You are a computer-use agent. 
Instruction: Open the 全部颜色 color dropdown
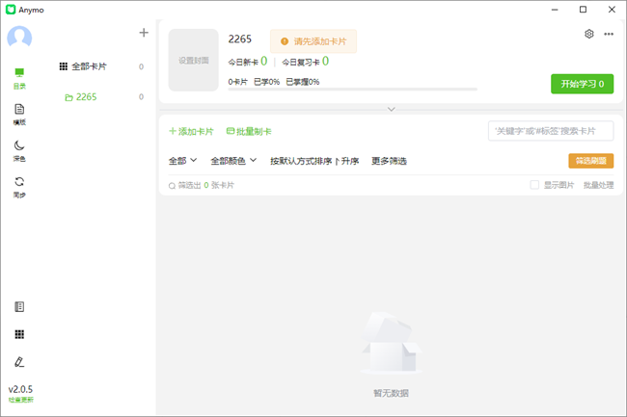(x=233, y=161)
